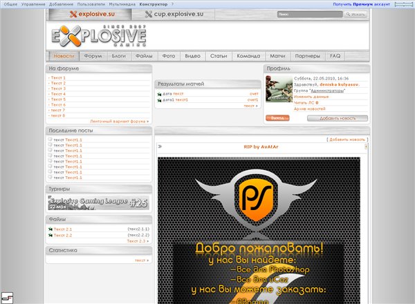Click the Explosive Gaming logo
Image resolution: width=415 pixels, height=304 pixels.
click(x=98, y=36)
